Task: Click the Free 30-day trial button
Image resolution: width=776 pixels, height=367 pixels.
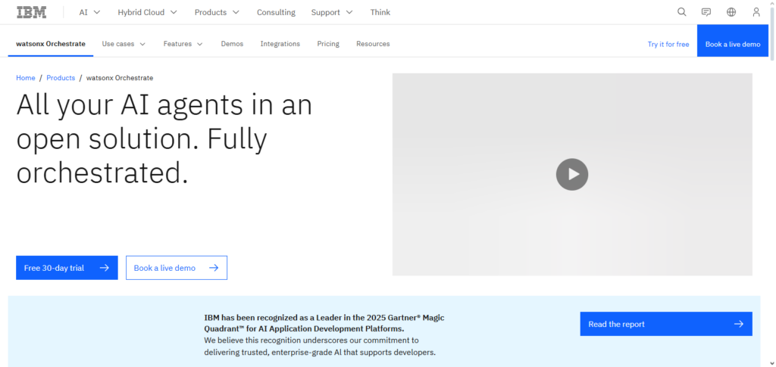Action: coord(67,268)
